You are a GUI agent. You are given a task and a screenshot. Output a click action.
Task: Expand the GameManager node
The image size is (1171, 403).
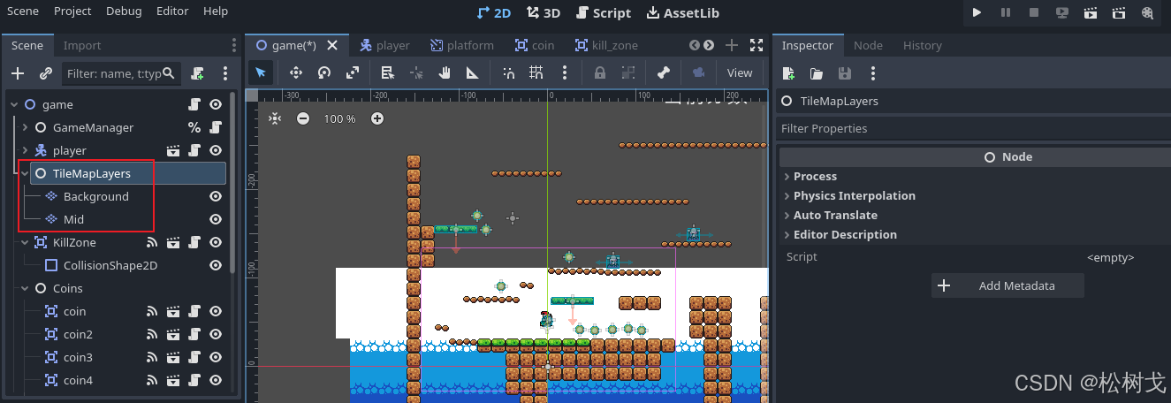(26, 127)
